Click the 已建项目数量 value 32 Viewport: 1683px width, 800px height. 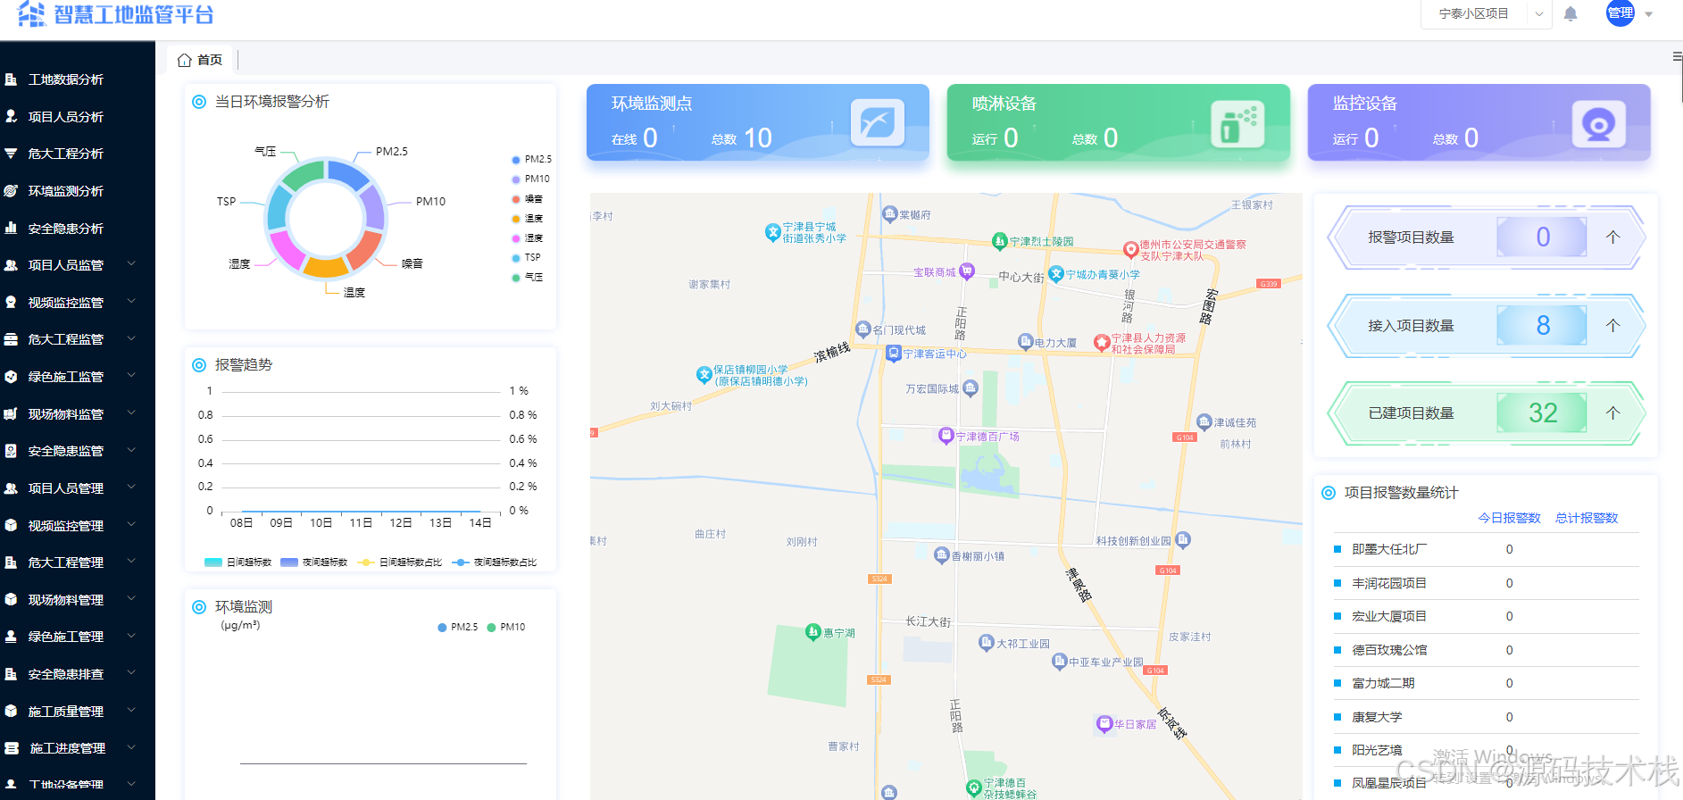[x=1542, y=413]
